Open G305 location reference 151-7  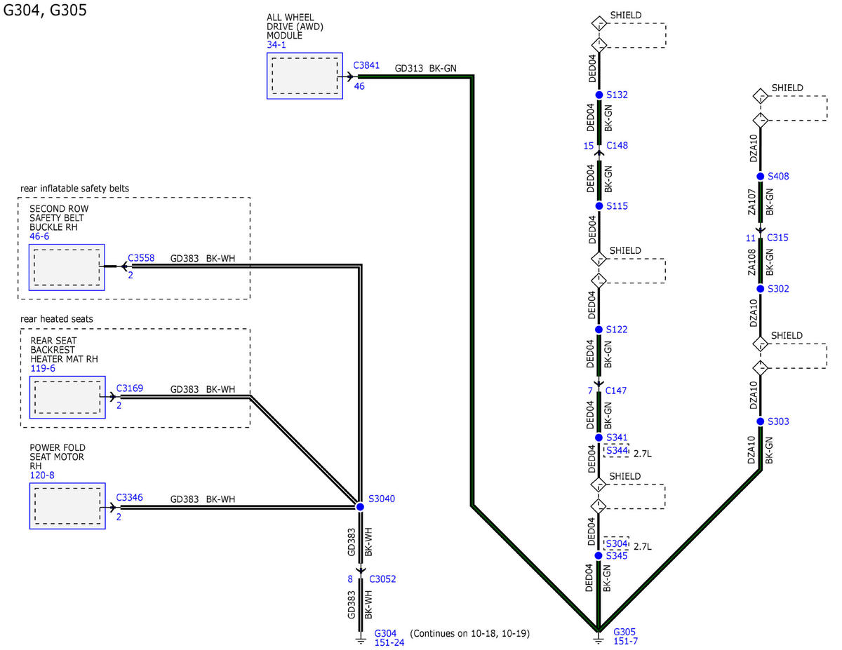(x=626, y=641)
